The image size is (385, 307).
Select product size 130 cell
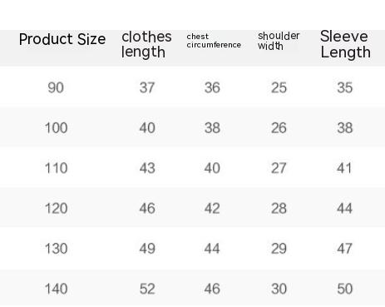[56, 249]
